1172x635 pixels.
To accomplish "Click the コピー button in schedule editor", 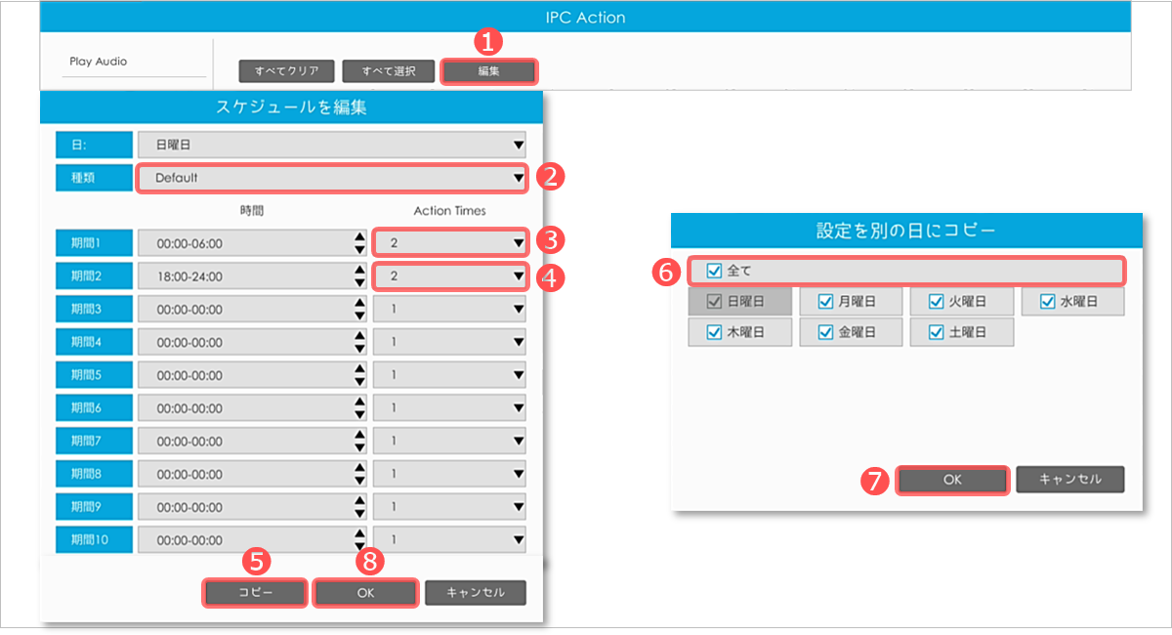I will (x=255, y=593).
